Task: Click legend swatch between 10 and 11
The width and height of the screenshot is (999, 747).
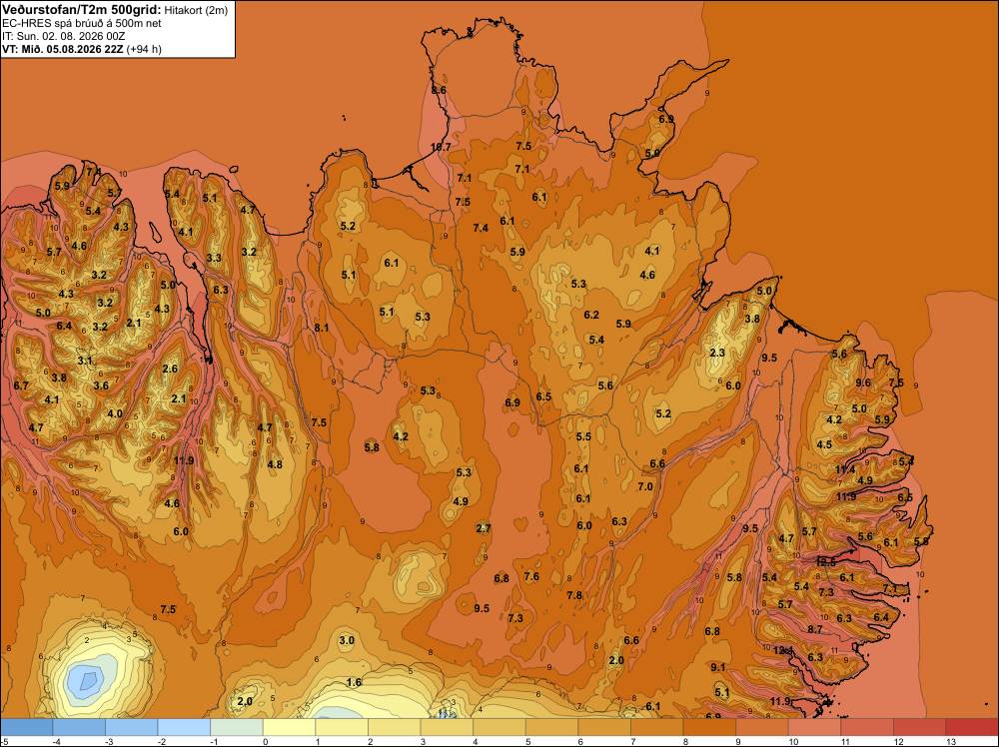Action: pos(814,727)
